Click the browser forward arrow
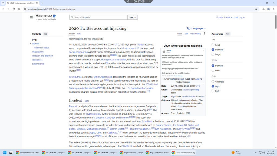 tap(8, 9)
